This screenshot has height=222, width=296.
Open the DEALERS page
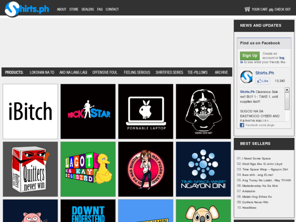[x=88, y=9]
